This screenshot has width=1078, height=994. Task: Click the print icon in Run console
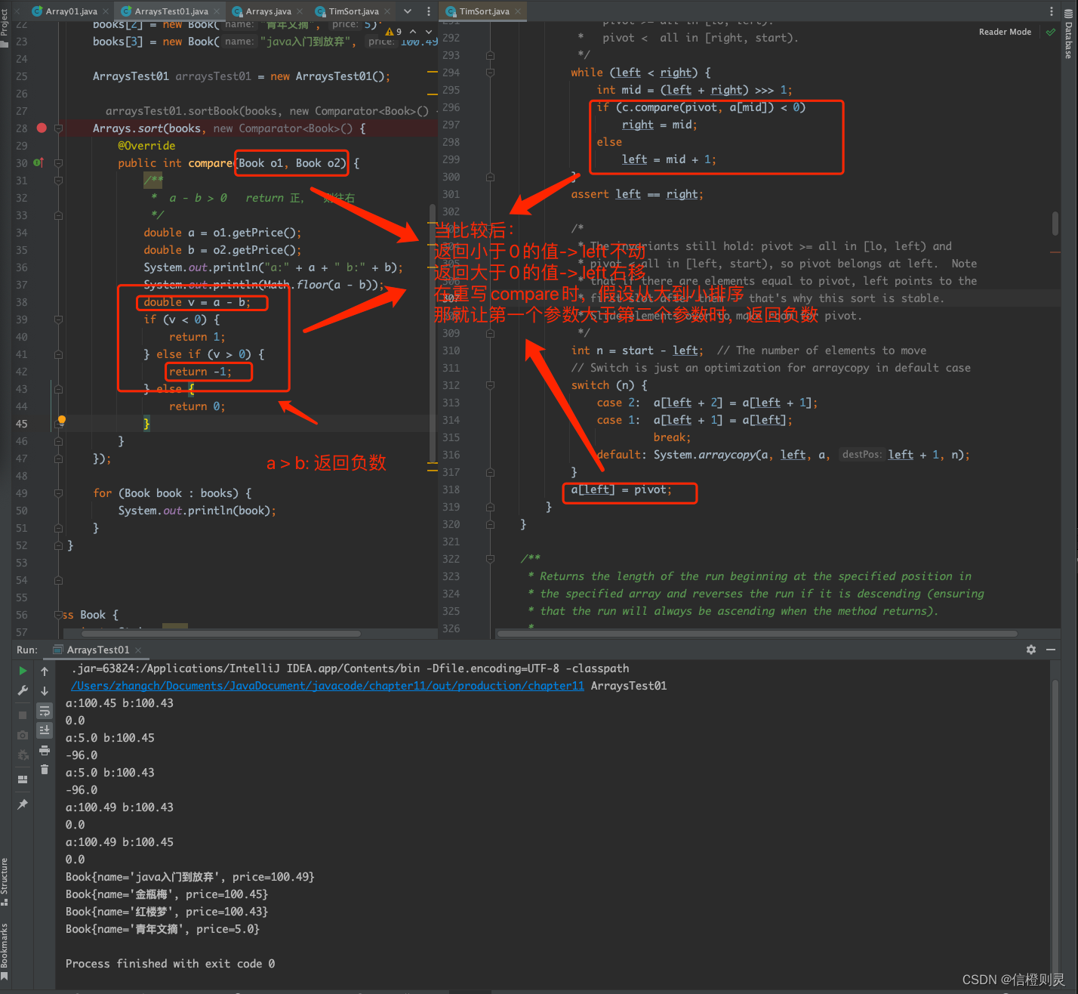45,750
